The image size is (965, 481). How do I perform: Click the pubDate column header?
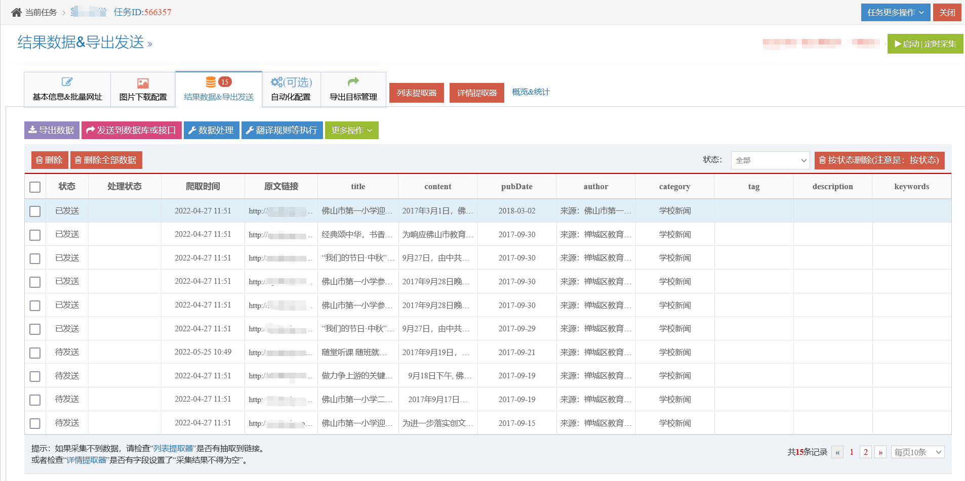(x=517, y=187)
